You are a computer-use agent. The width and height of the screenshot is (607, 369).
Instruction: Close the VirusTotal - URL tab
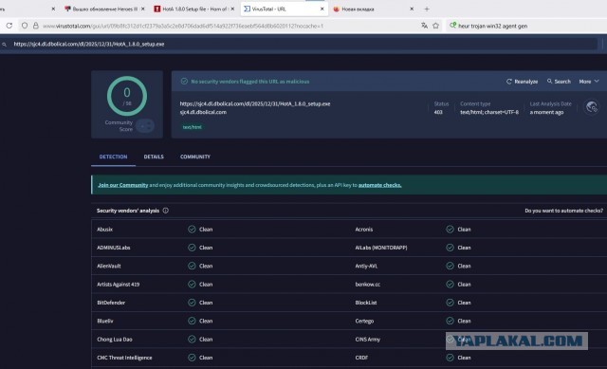tap(322, 9)
